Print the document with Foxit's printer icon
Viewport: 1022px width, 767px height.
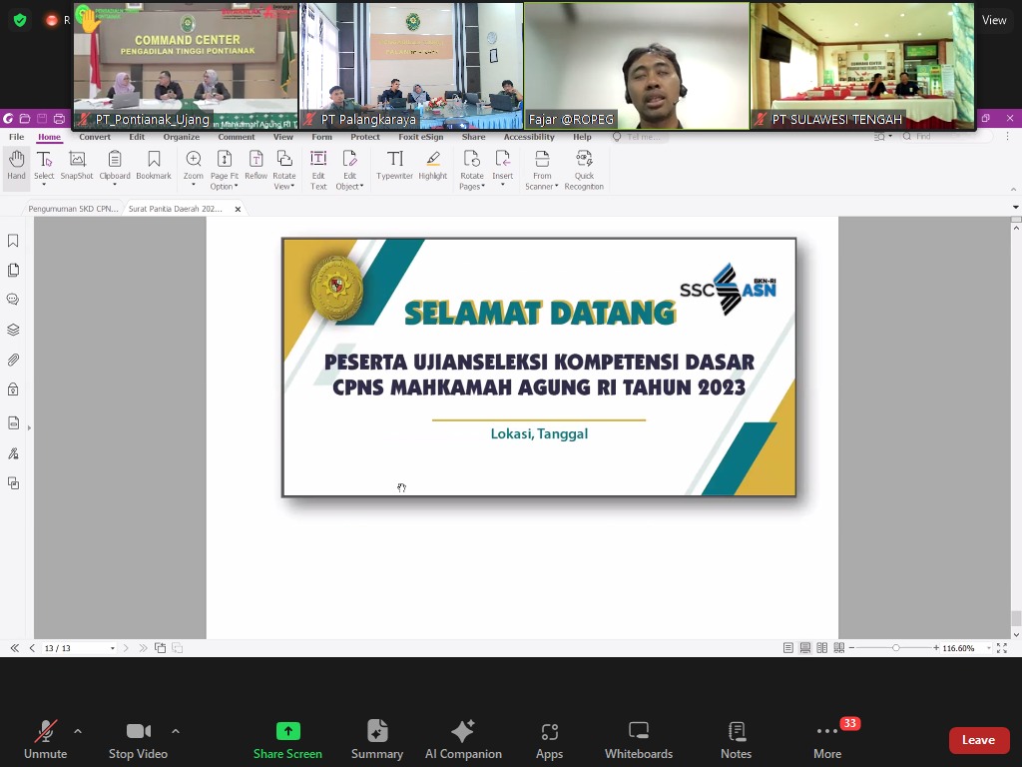point(59,118)
